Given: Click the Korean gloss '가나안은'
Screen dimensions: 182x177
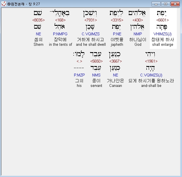Looking at the screenshot, I should pos(116,81).
